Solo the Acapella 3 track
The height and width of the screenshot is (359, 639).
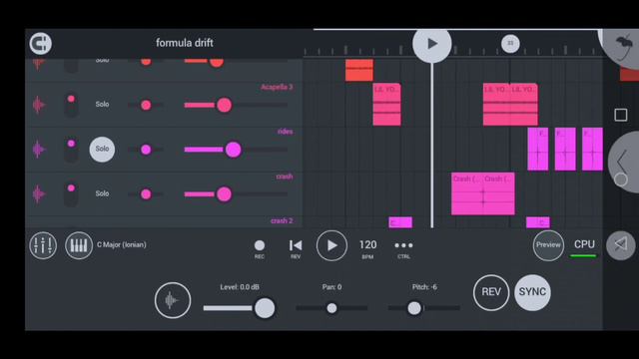[102, 104]
